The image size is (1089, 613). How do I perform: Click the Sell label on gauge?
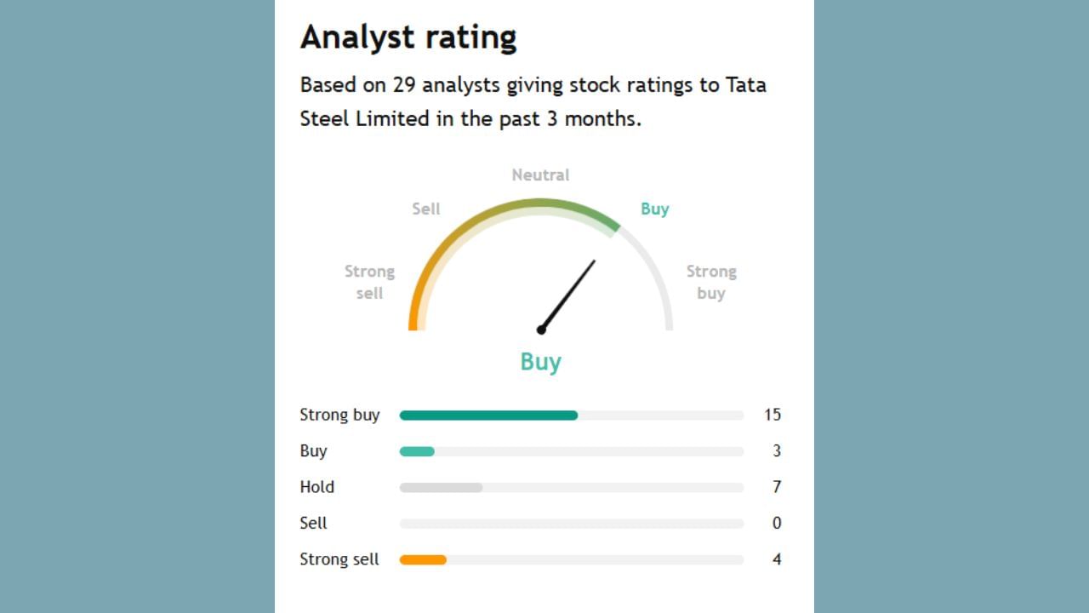[x=426, y=209]
